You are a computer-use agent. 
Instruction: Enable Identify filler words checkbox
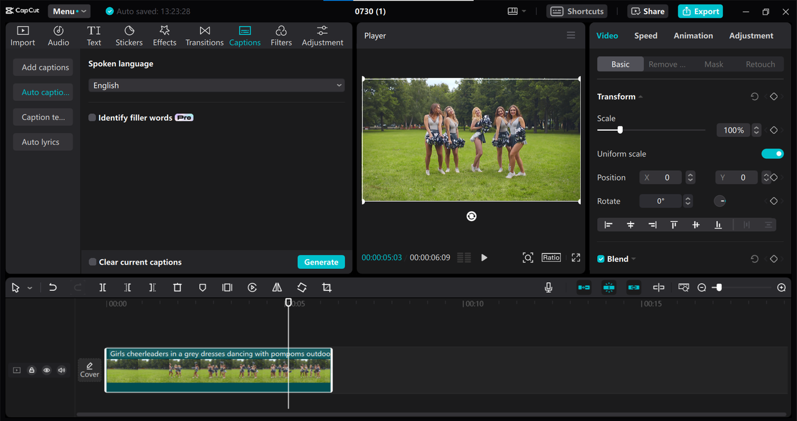92,118
